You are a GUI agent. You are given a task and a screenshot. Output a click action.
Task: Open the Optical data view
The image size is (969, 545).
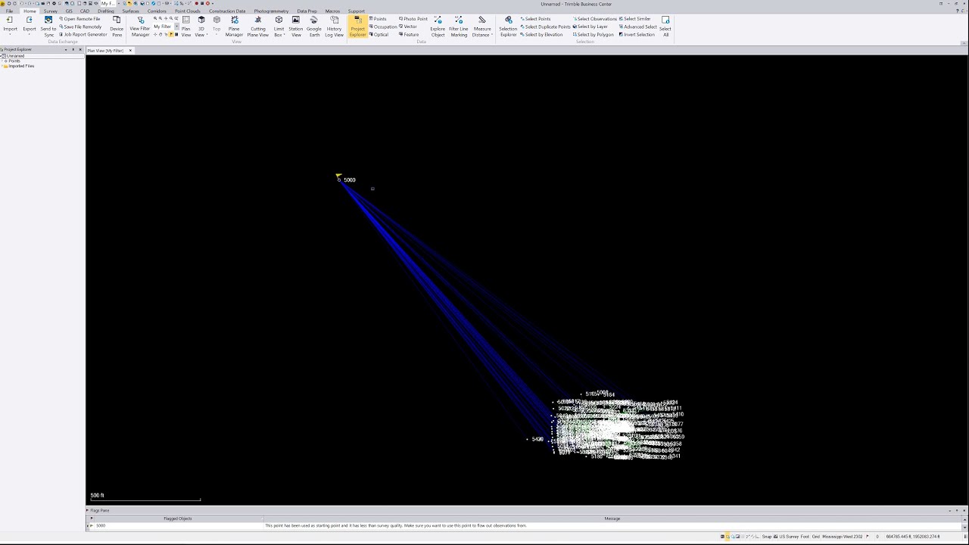coord(379,34)
